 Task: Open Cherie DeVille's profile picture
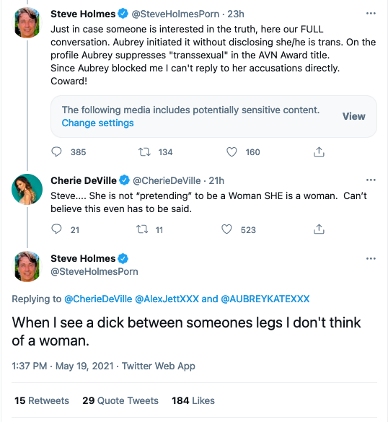coord(27,189)
